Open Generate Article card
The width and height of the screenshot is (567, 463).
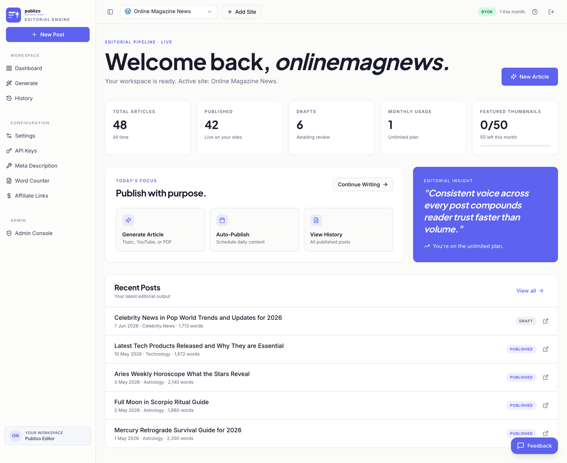(161, 230)
